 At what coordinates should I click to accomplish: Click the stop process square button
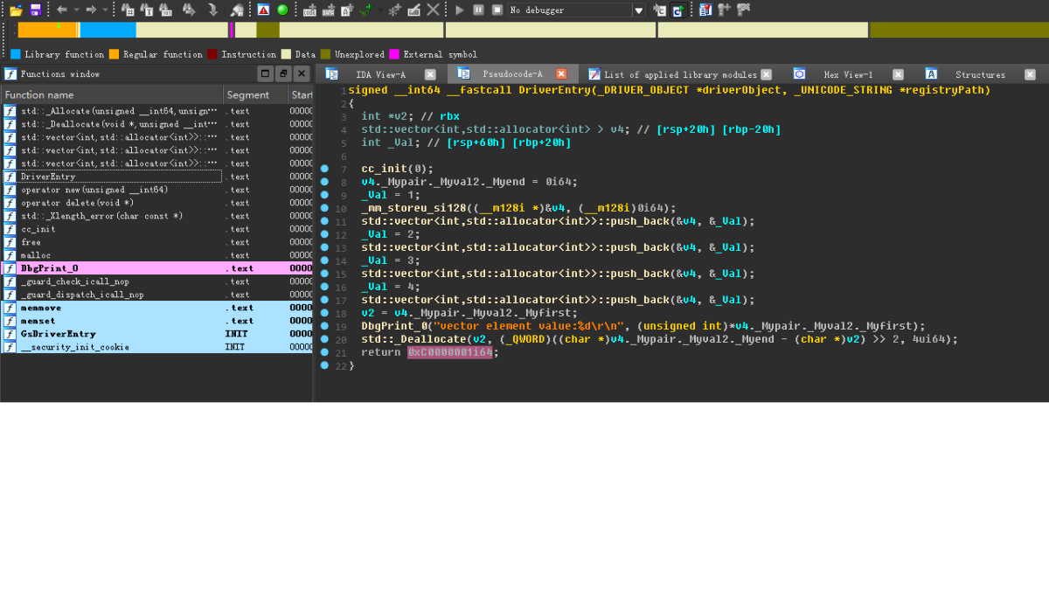pos(497,10)
